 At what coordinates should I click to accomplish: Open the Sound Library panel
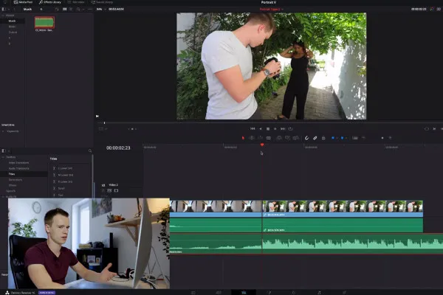coord(102,2)
